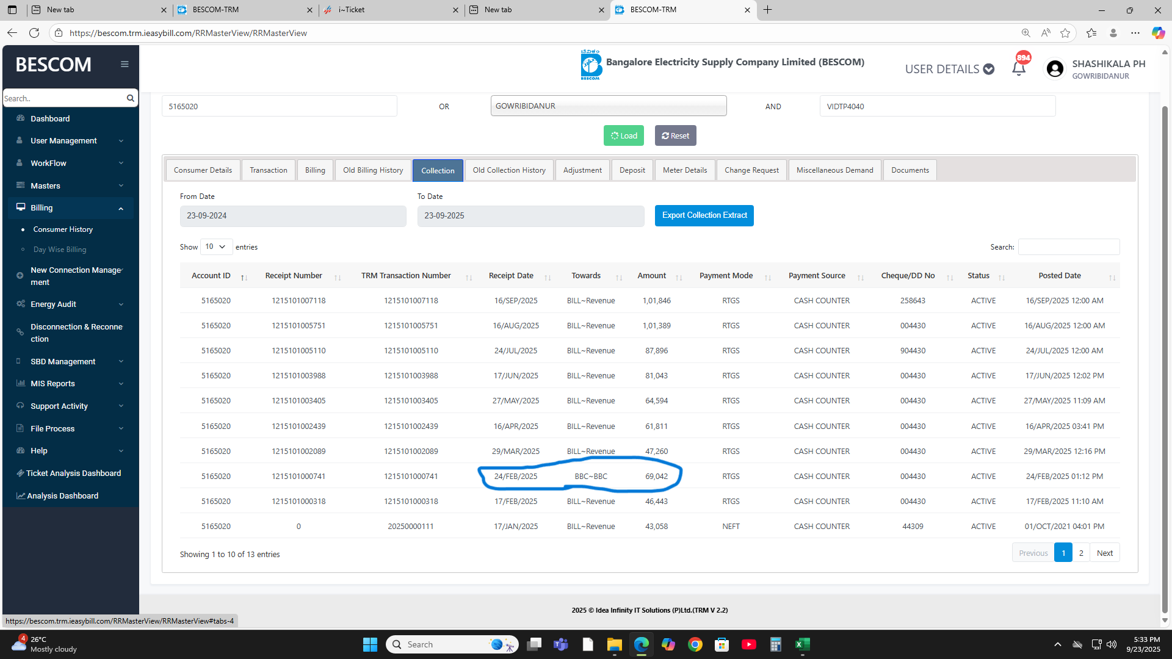The image size is (1172, 659).
Task: Sort by the Account ID column header
Action: click(211, 276)
